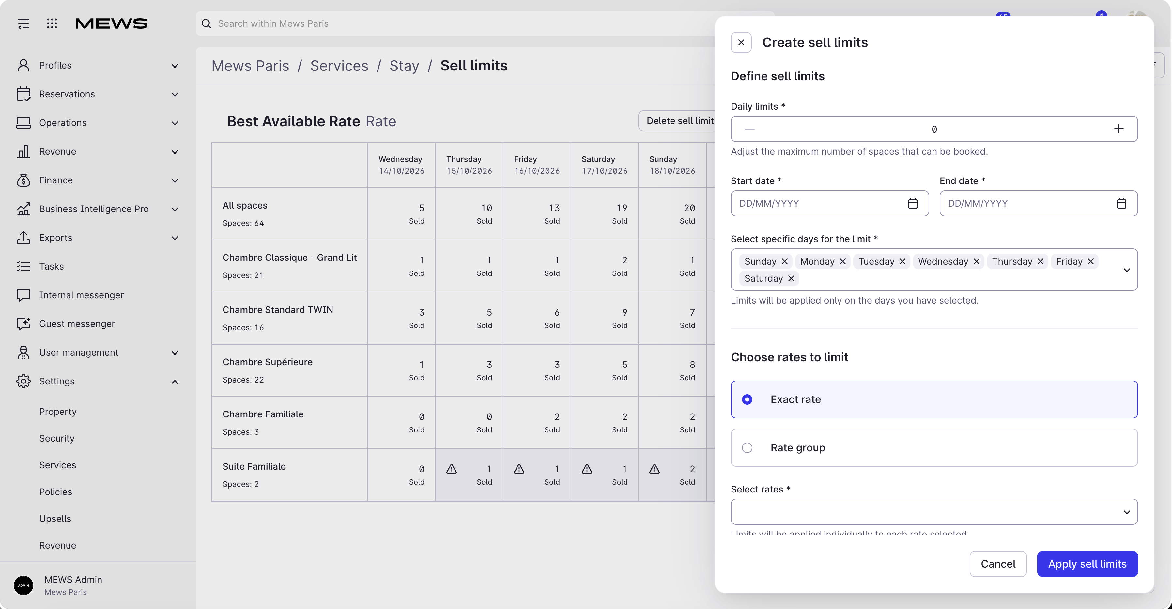This screenshot has width=1172, height=609.
Task: Expand the Reservations menu chevron
Action: pos(175,94)
